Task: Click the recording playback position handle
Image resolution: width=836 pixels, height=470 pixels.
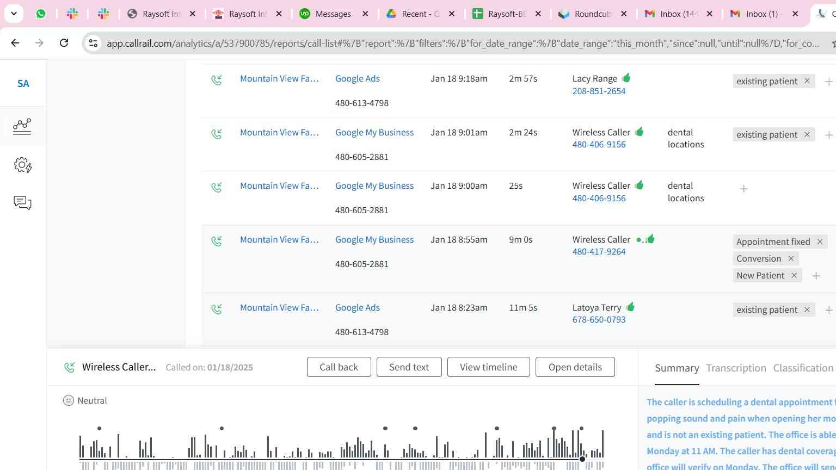Action: click(582, 459)
